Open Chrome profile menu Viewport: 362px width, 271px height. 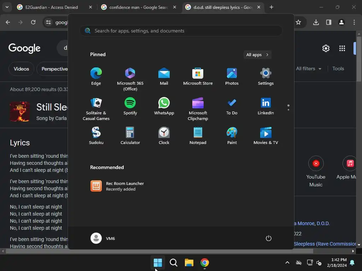[341, 22]
